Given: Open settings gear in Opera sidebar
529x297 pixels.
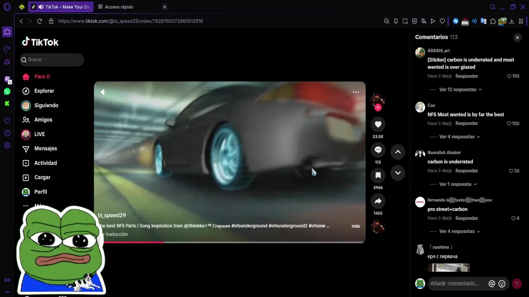Looking at the screenshot, I should click(7, 145).
